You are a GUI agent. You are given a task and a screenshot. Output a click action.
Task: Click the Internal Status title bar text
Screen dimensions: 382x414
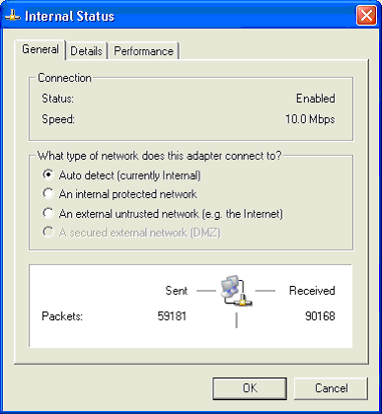(x=70, y=16)
